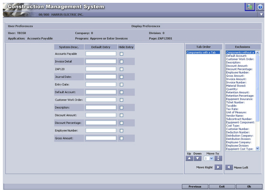268x190 pixels.
Task: Select 'Equipment Cost Type:' in Exclusions list
Action: point(240,149)
